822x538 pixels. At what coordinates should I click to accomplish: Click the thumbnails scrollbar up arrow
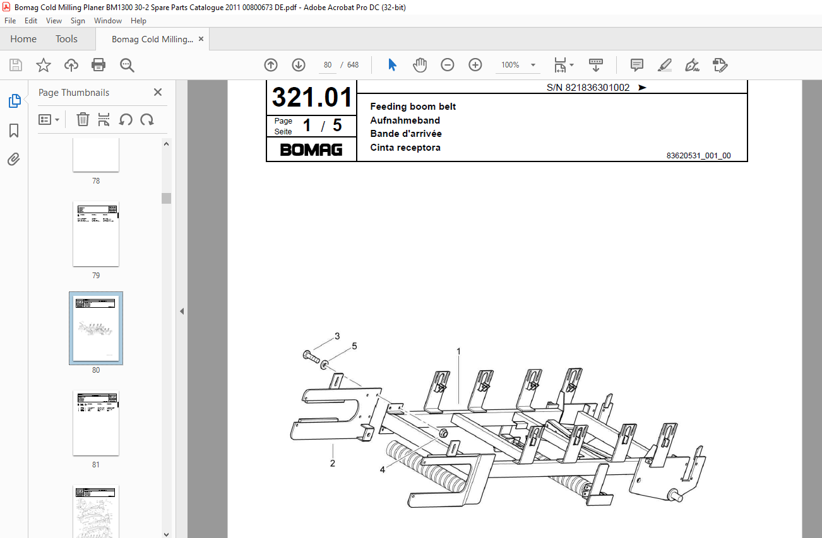pyautogui.click(x=167, y=144)
